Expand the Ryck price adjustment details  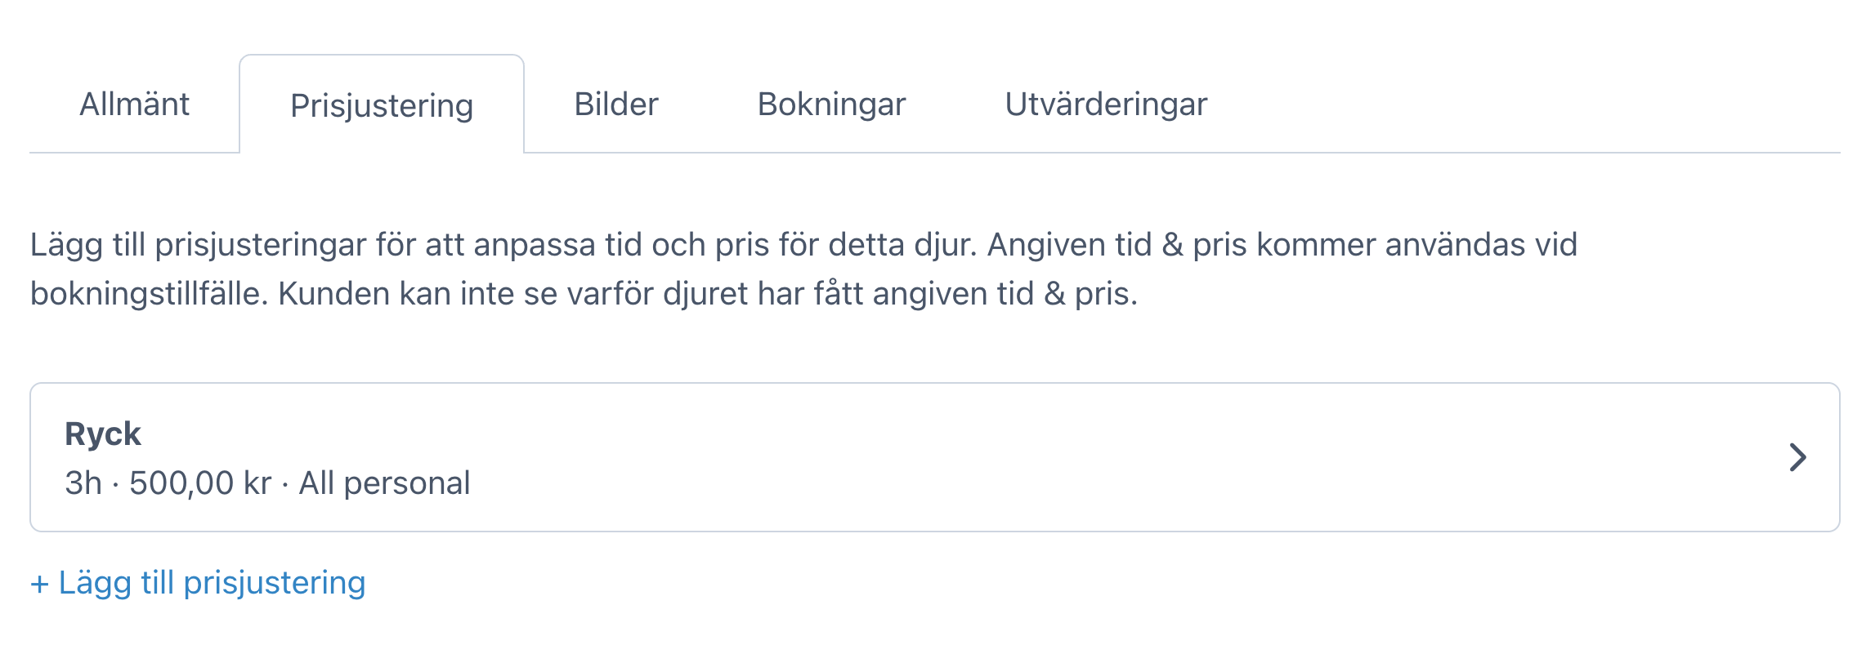coord(937,457)
